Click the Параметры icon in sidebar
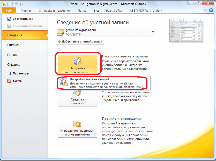Image resolution: width=216 pixels, height=161 pixels. tap(9, 73)
